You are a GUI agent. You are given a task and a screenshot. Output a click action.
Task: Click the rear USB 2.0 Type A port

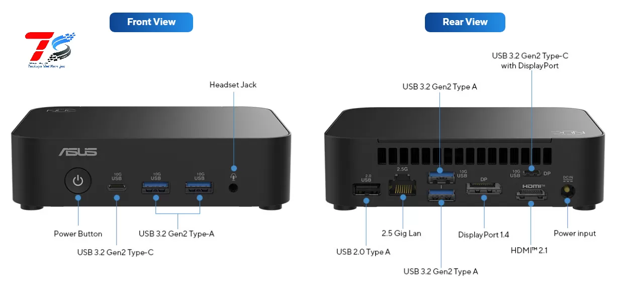pos(366,190)
